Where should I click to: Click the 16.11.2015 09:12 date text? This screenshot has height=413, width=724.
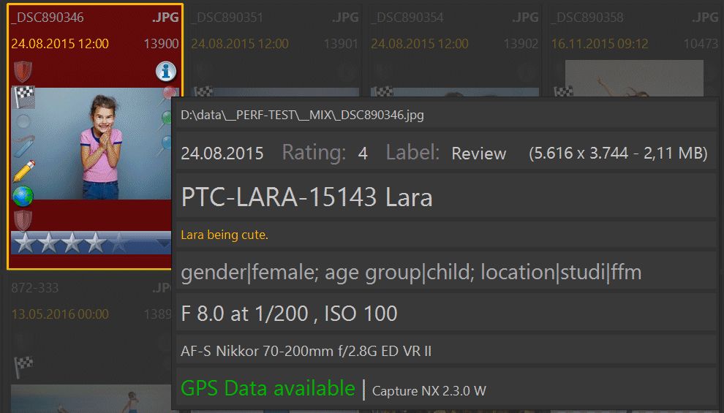(x=600, y=44)
